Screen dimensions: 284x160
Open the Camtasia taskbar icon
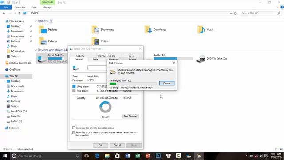click(178, 156)
